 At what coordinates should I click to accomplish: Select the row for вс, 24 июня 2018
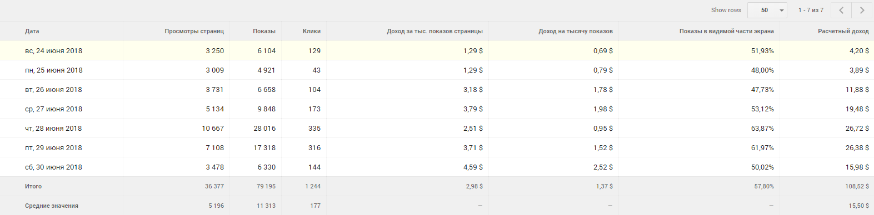coord(437,50)
